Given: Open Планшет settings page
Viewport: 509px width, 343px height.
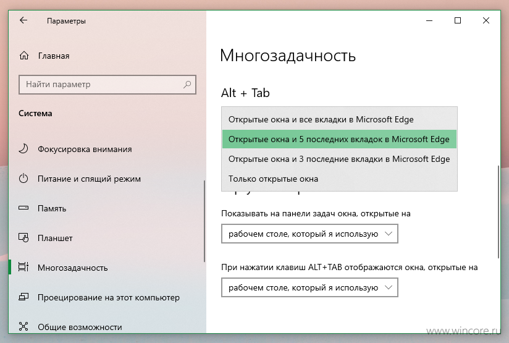Looking at the screenshot, I should point(107,238).
